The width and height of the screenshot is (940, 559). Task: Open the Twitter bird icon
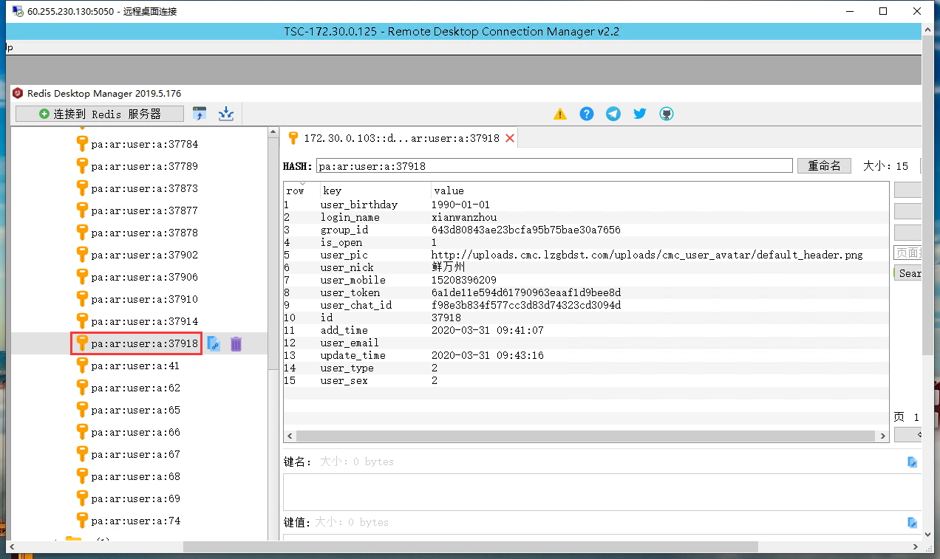click(640, 114)
